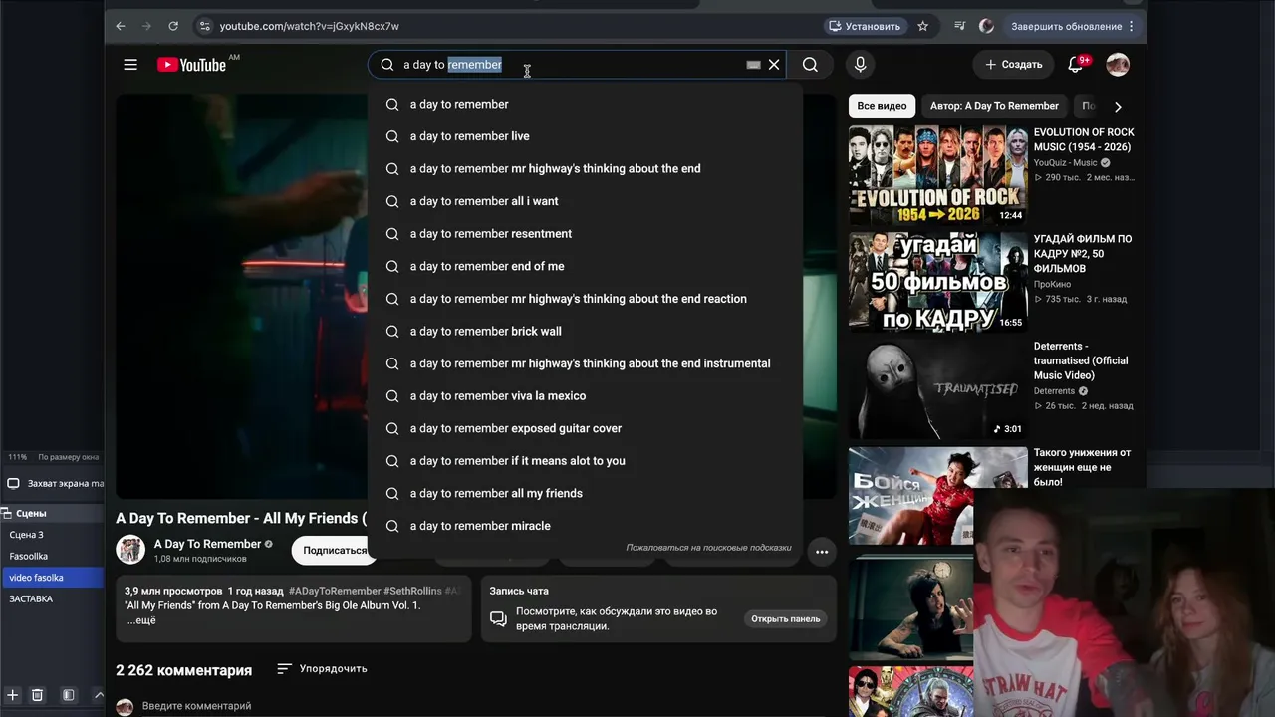The image size is (1275, 717).
Task: Choose suggestion "a day to remember miracle"
Action: tap(585, 526)
